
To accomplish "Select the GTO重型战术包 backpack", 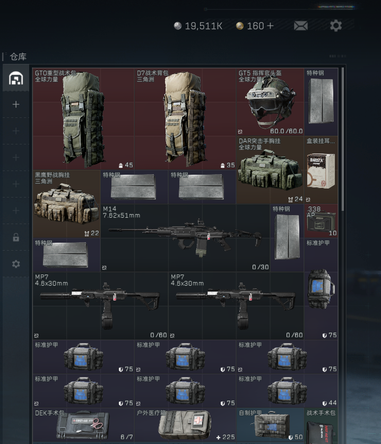I will click(83, 118).
